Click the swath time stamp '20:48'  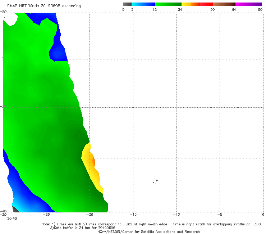[12, 219]
